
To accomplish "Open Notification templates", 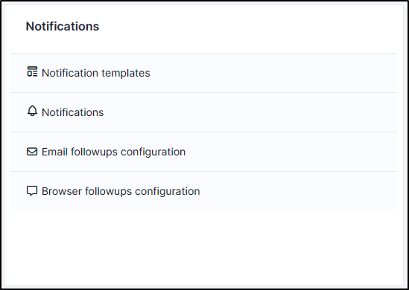I will click(x=95, y=73).
